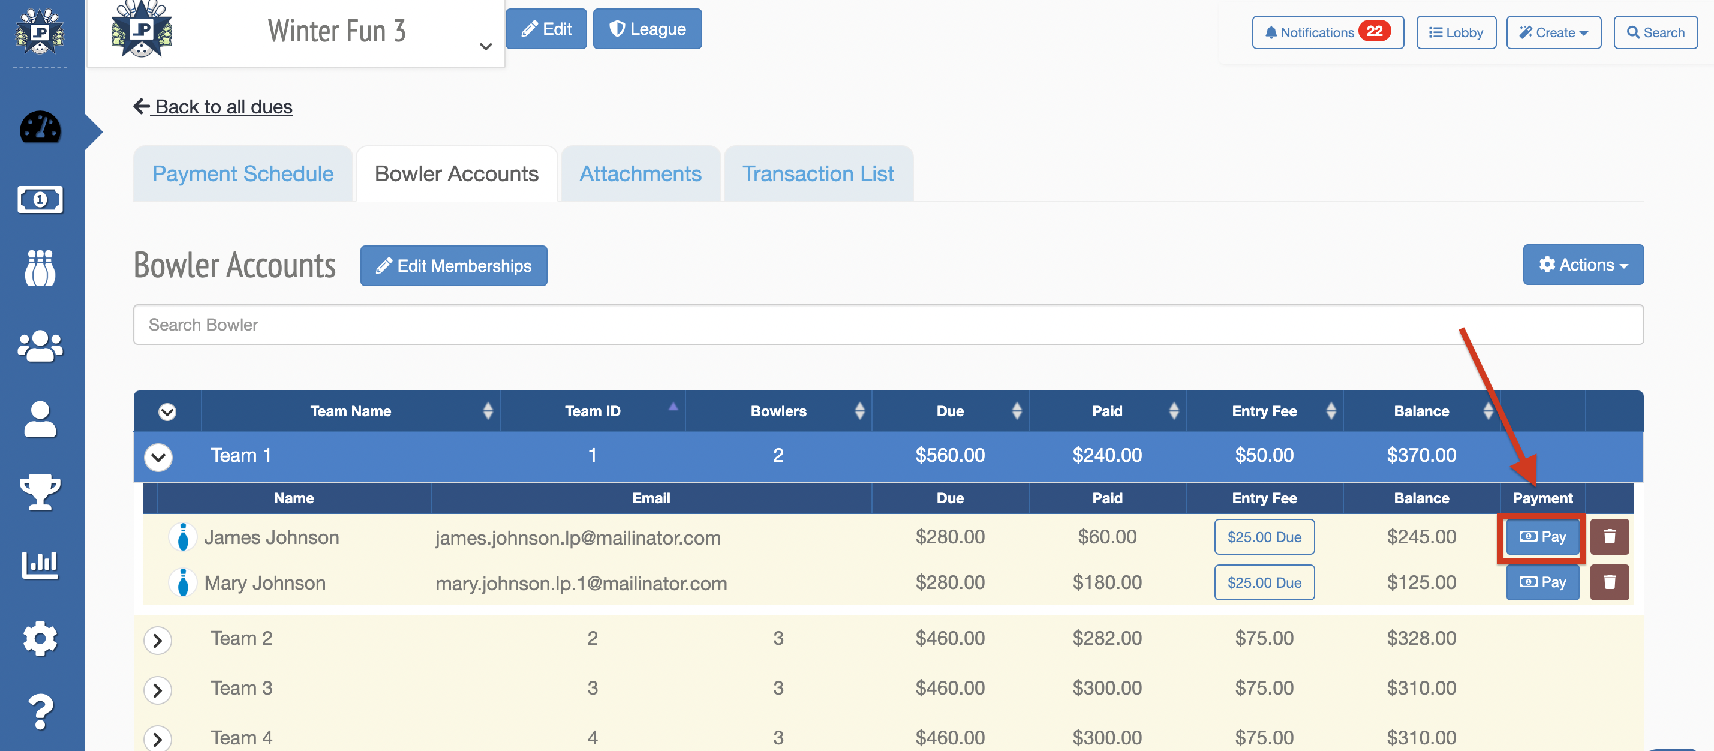
Task: Click the dues money bill sidebar icon
Action: tap(40, 199)
